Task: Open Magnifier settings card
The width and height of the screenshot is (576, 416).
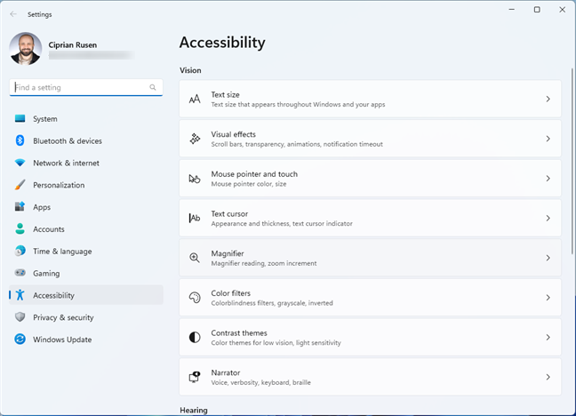Action: (370, 258)
